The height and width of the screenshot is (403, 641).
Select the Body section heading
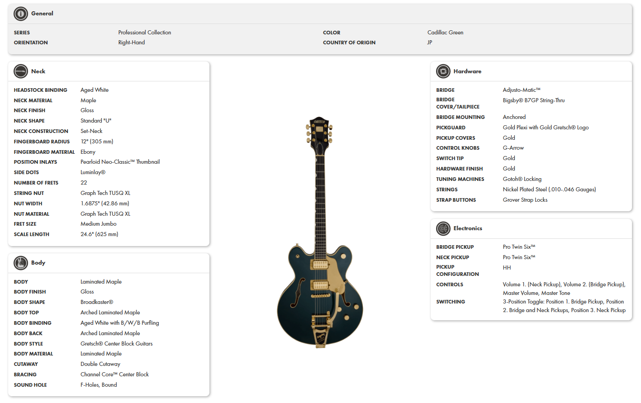(38, 263)
